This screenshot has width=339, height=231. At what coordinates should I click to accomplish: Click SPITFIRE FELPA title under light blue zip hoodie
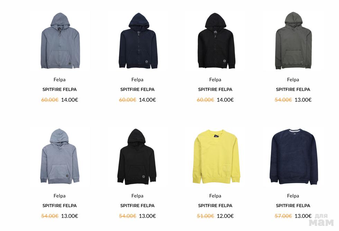[59, 90]
